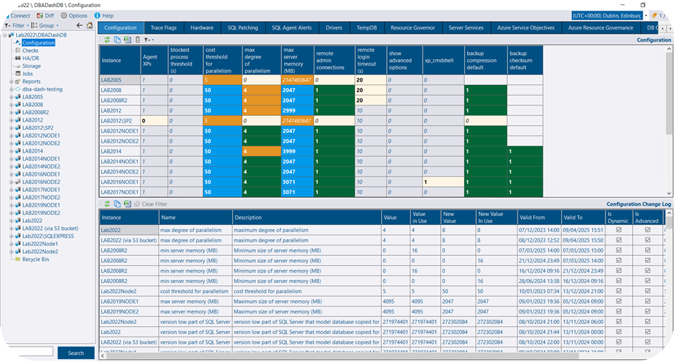Switch to the Drivers tab
The height and width of the screenshot is (362, 675).
(334, 27)
